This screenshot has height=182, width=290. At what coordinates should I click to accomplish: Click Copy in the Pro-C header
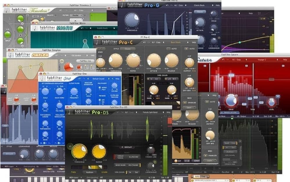pos(158,43)
